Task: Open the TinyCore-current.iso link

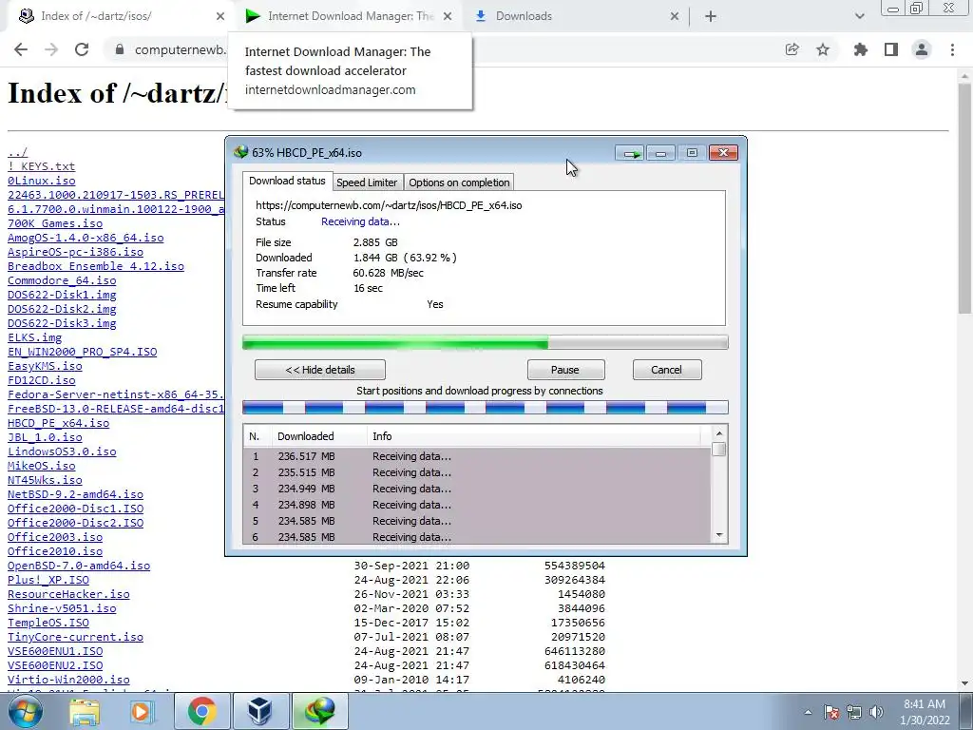Action: [x=76, y=637]
